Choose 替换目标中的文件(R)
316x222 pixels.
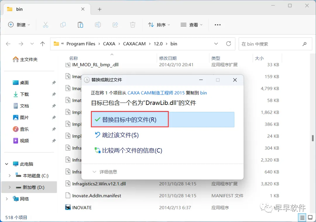pyautogui.click(x=163, y=119)
